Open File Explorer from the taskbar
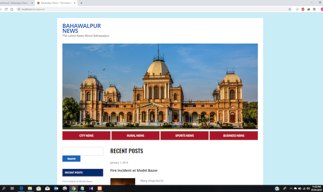The image size is (323, 192). [30, 188]
